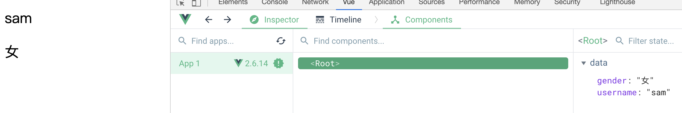The height and width of the screenshot is (113, 682).
Task: Open the Lighthouse tab
Action: [617, 2]
